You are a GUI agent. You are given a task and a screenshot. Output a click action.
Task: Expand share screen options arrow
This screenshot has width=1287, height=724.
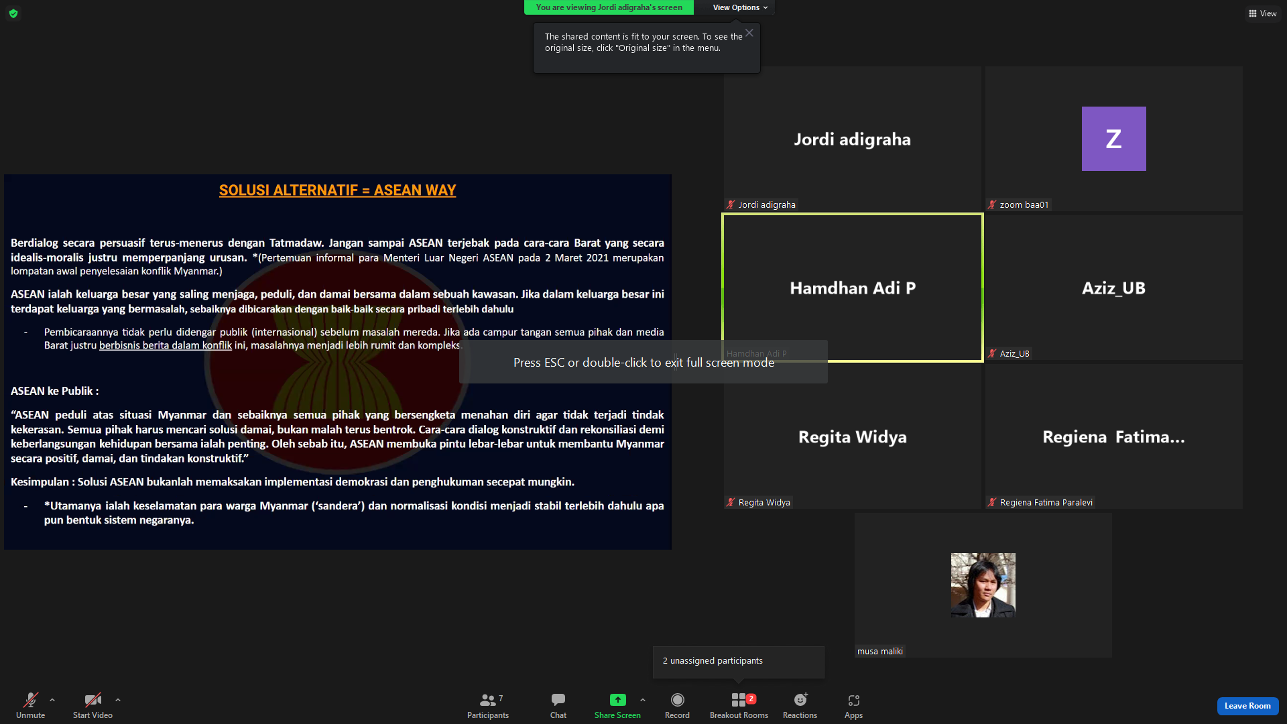(643, 700)
